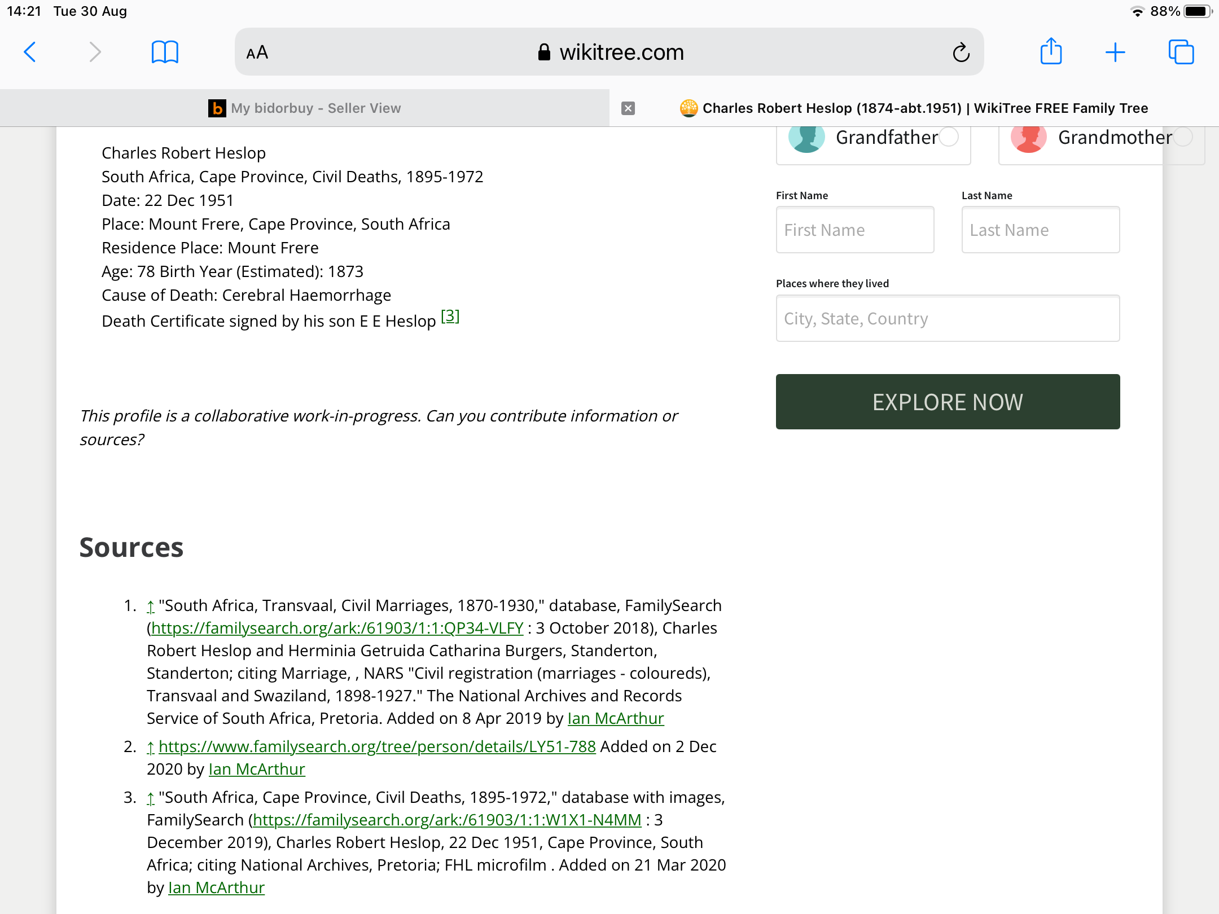Click the up arrow beside source 2

151,747
